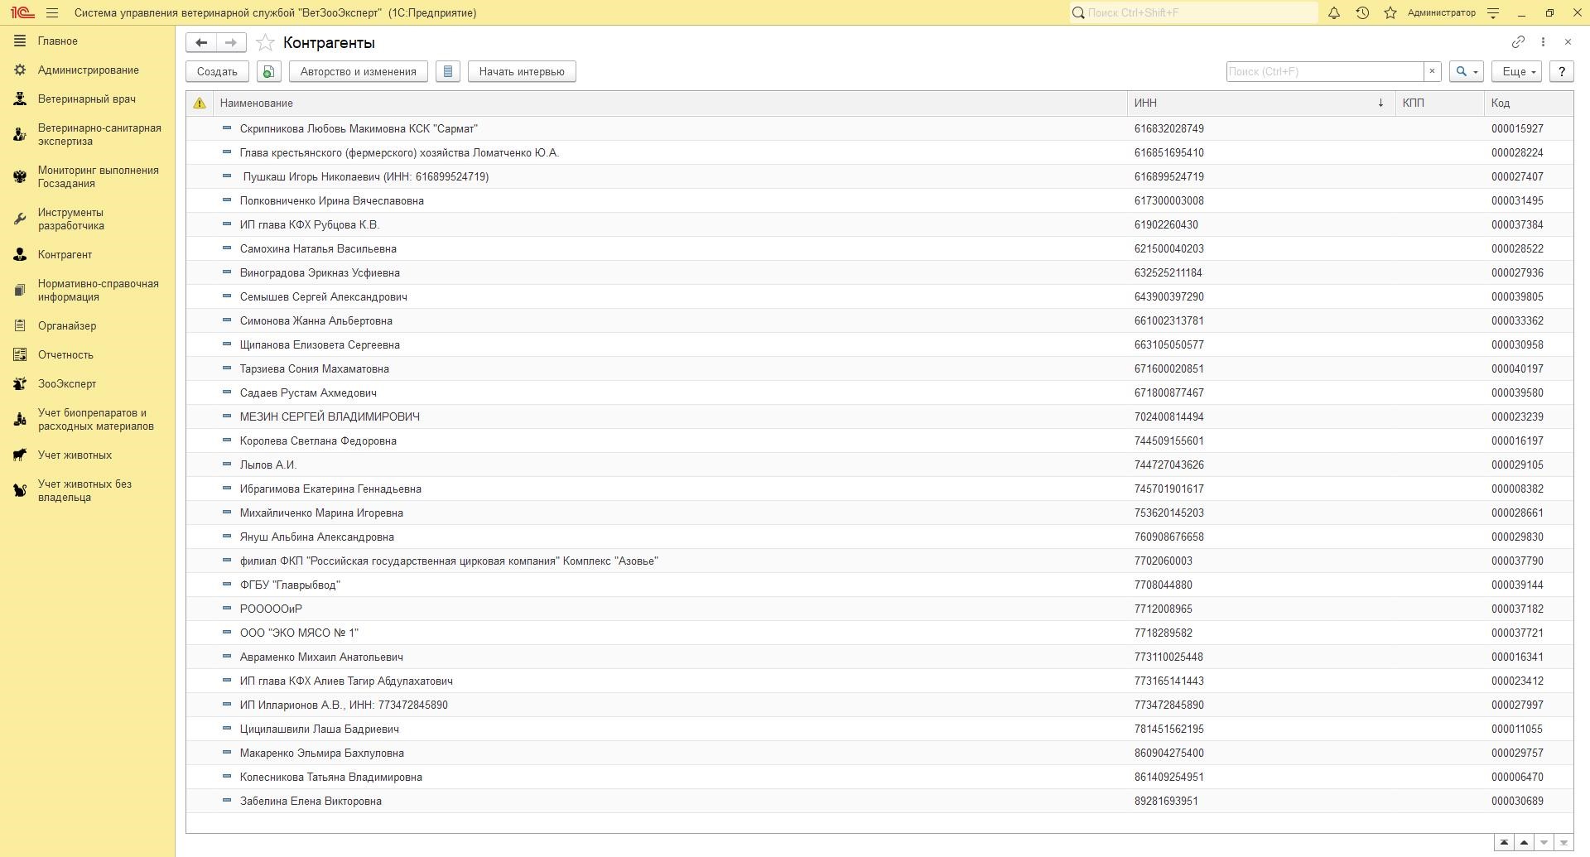The height and width of the screenshot is (857, 1590).
Task: Click Начать интервью button
Action: pos(522,71)
